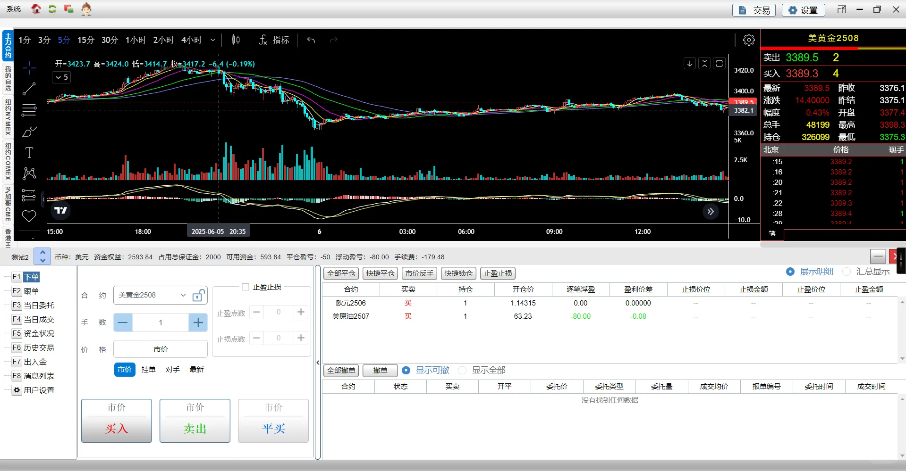906x471 pixels.
Task: Click the collapse-pane arrows icon above chart
Action: click(x=704, y=63)
